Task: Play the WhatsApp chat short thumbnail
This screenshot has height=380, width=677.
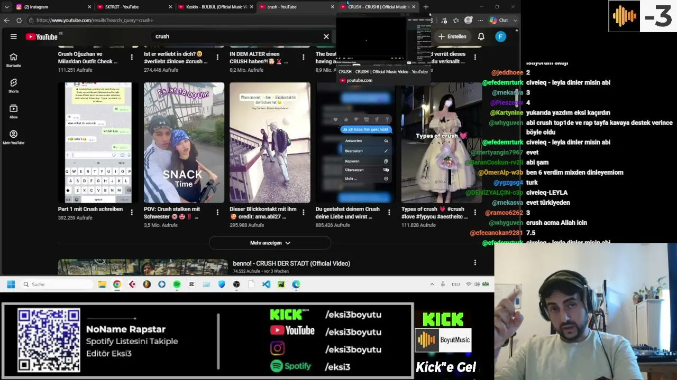Action: pos(98,142)
